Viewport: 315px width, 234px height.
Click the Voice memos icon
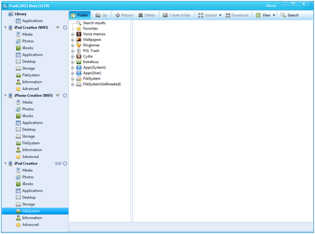(x=79, y=34)
